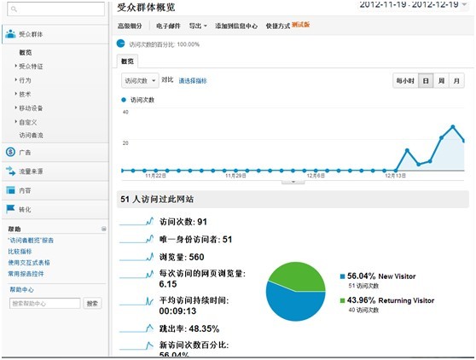Click the 访问次数 sparkline thumbnail

(136, 221)
